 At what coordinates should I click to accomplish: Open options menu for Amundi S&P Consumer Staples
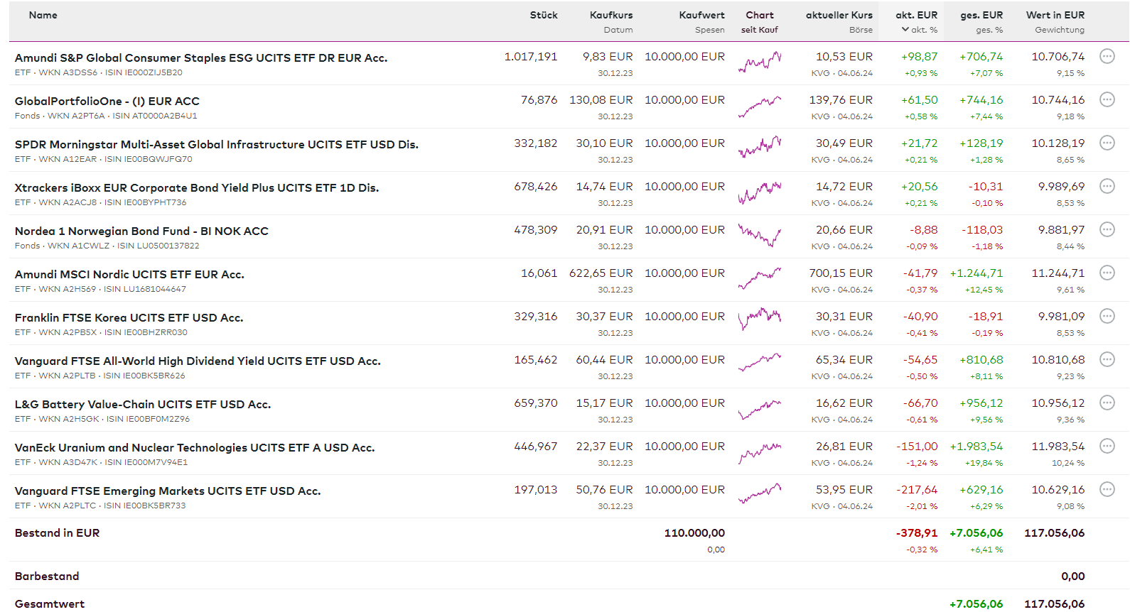[x=1107, y=56]
